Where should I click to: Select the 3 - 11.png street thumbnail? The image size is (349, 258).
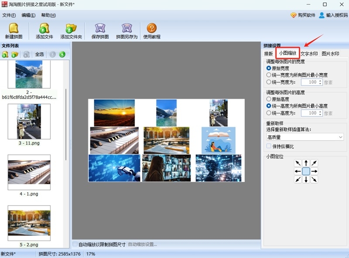[x=29, y=121]
